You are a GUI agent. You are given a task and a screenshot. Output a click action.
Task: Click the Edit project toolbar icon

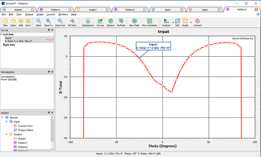click(177, 22)
